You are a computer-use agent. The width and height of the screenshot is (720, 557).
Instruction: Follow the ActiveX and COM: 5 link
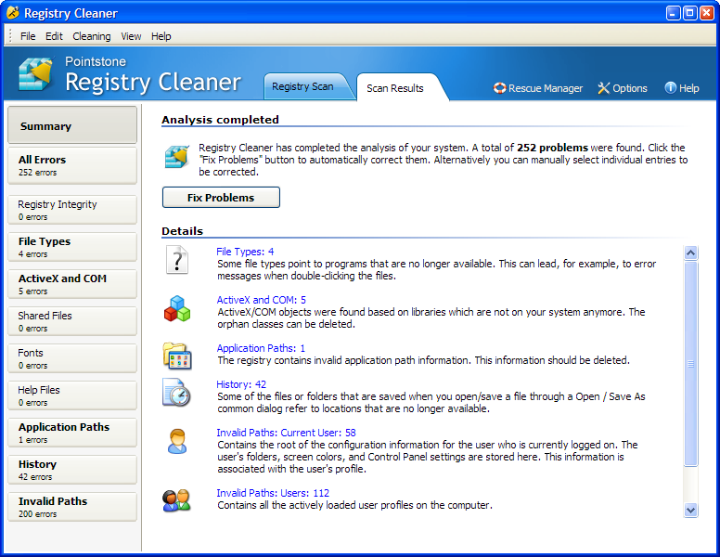(x=262, y=300)
